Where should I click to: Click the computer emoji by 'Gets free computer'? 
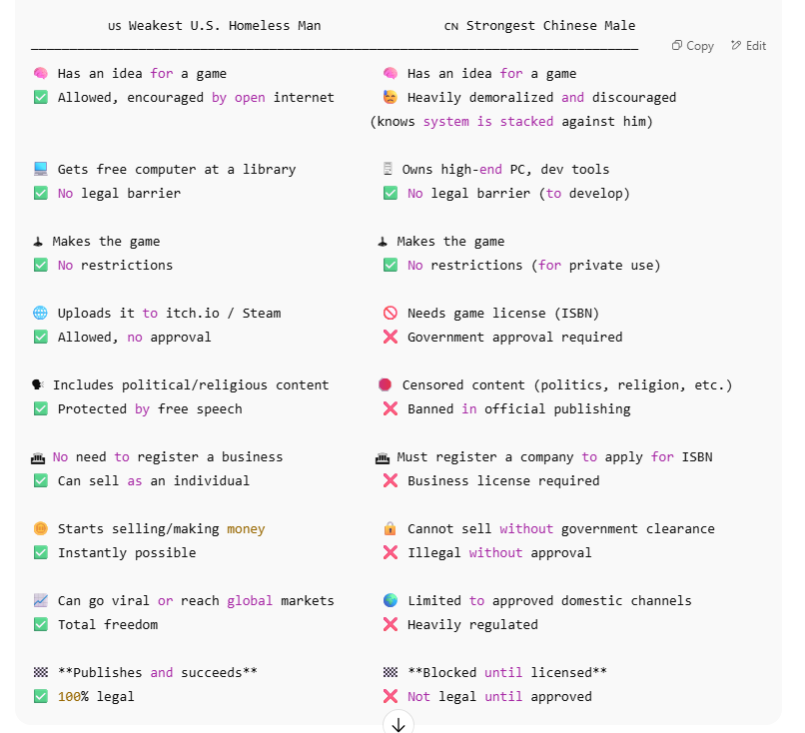click(41, 169)
